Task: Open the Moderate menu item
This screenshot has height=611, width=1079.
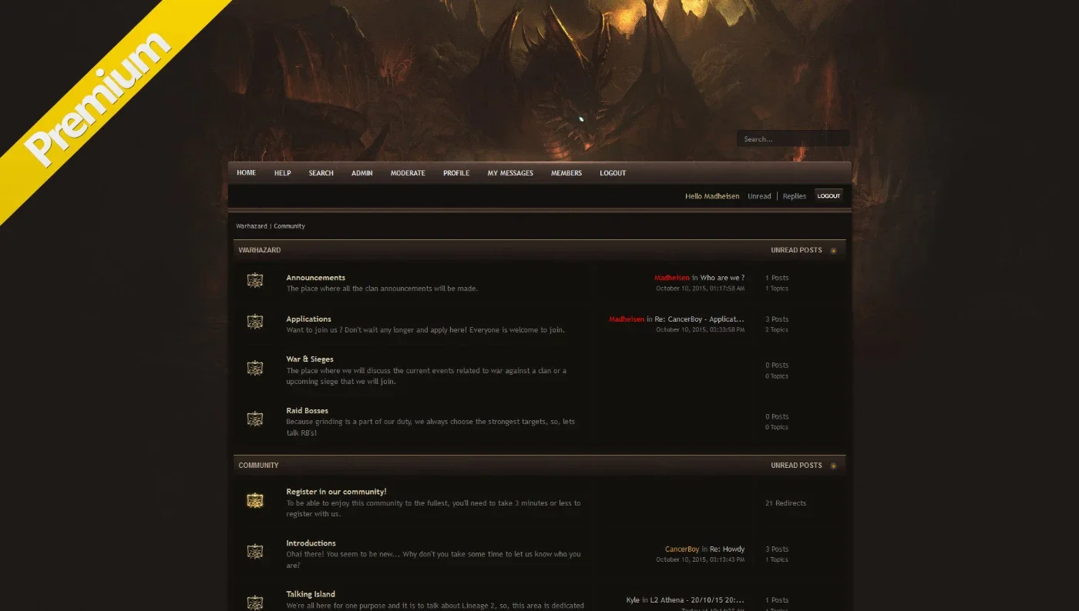Action: pos(408,173)
